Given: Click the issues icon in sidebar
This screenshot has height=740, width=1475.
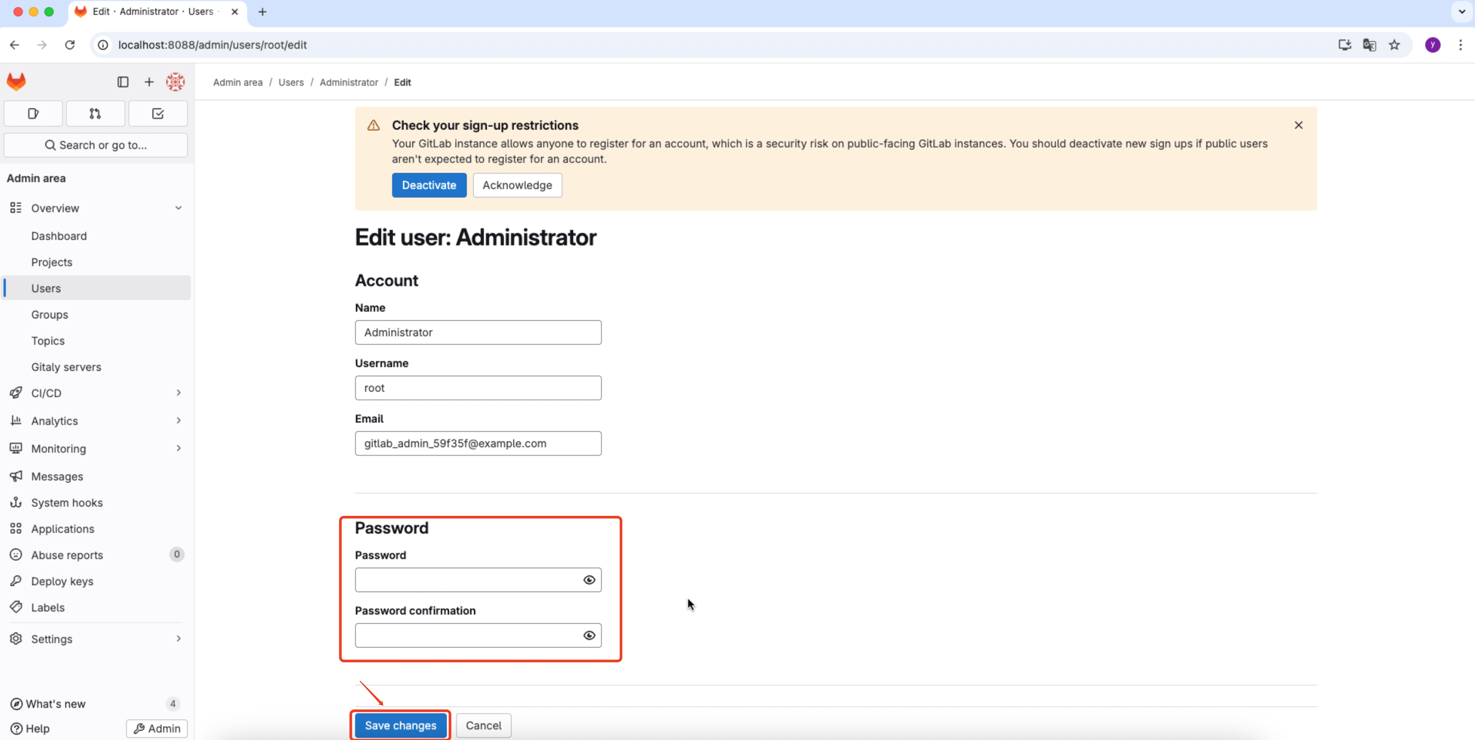Looking at the screenshot, I should 33,113.
